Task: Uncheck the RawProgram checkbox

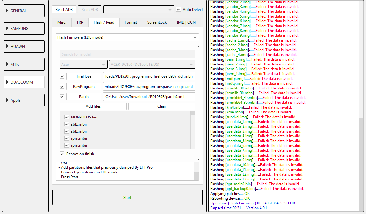Action: (62, 87)
